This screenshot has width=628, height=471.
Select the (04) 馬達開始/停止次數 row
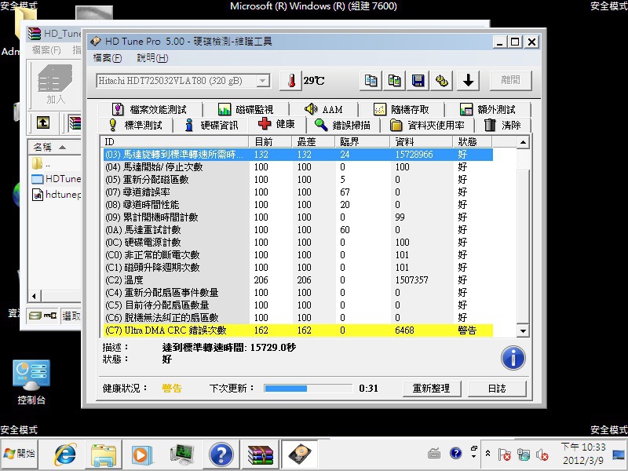[x=298, y=167]
